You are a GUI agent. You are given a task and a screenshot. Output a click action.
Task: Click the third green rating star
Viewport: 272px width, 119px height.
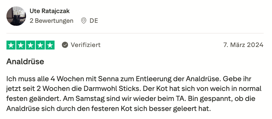[31, 45]
